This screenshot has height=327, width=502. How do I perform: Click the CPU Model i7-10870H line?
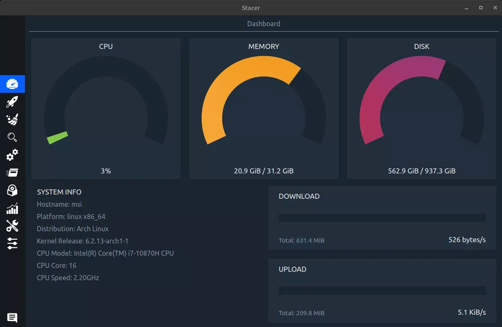105,253
